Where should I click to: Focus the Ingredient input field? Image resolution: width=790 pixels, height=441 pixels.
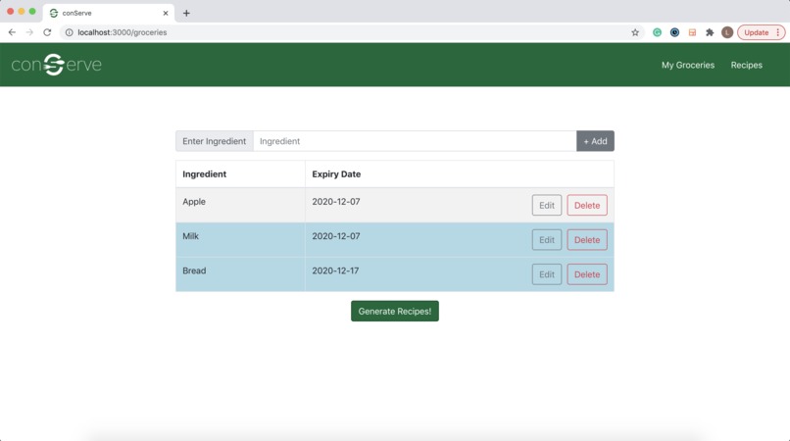point(415,141)
